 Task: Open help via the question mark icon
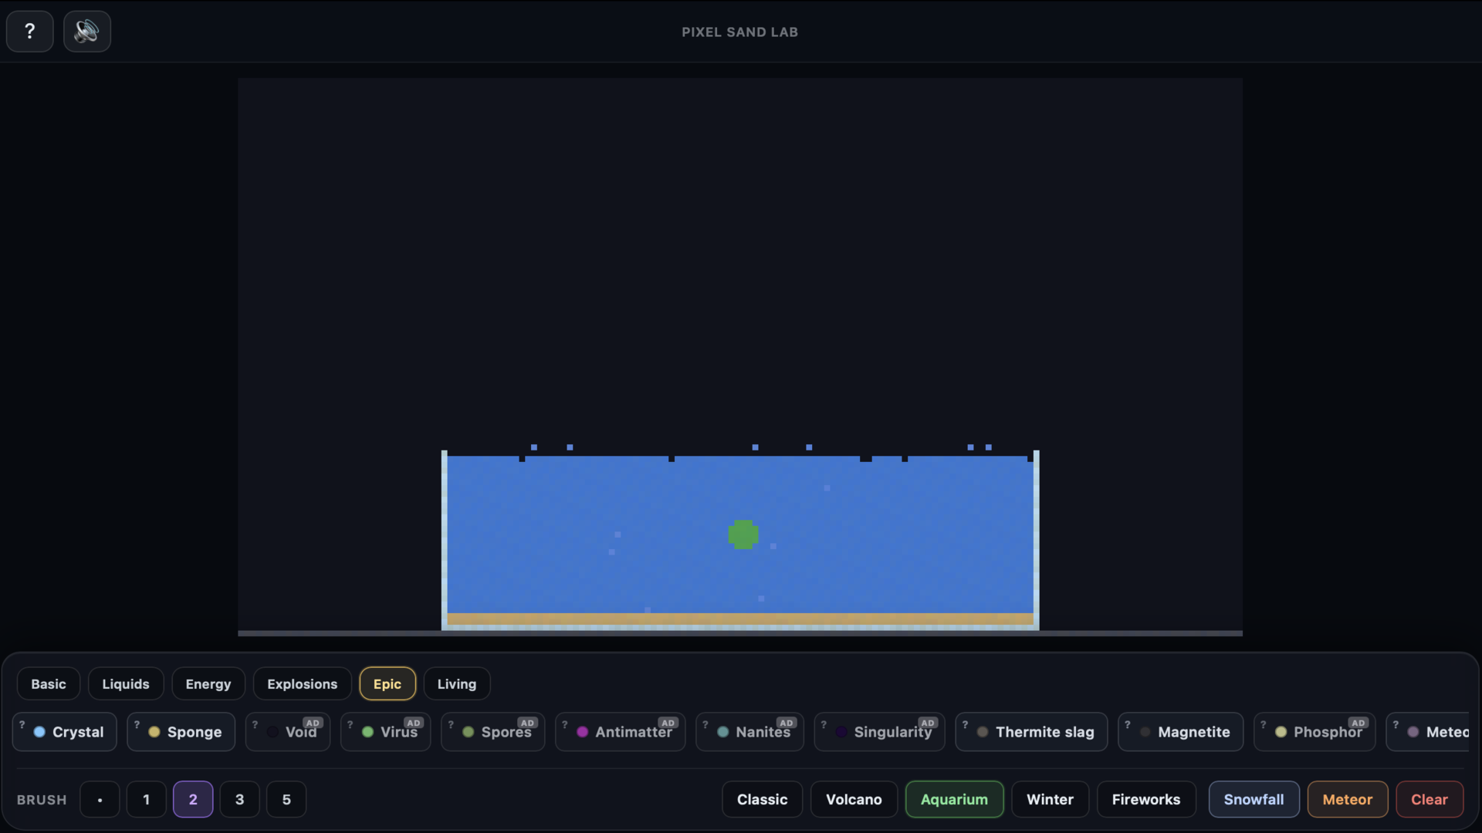pyautogui.click(x=29, y=32)
